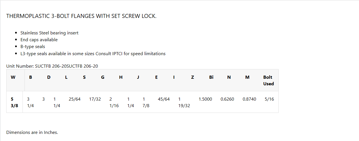Select the 1.5000 value cell
Screen dimensions: 359x141
pos(205,99)
